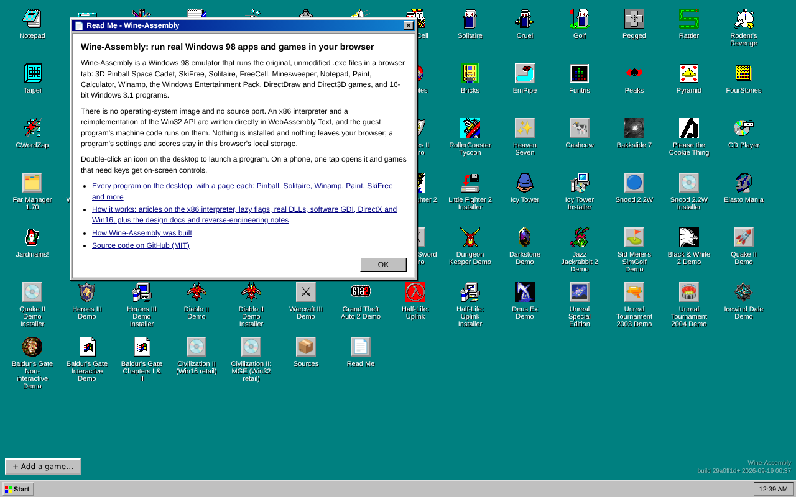Click the taskbar clock showing 12:39 AM
The image size is (796, 497).
tap(774, 489)
